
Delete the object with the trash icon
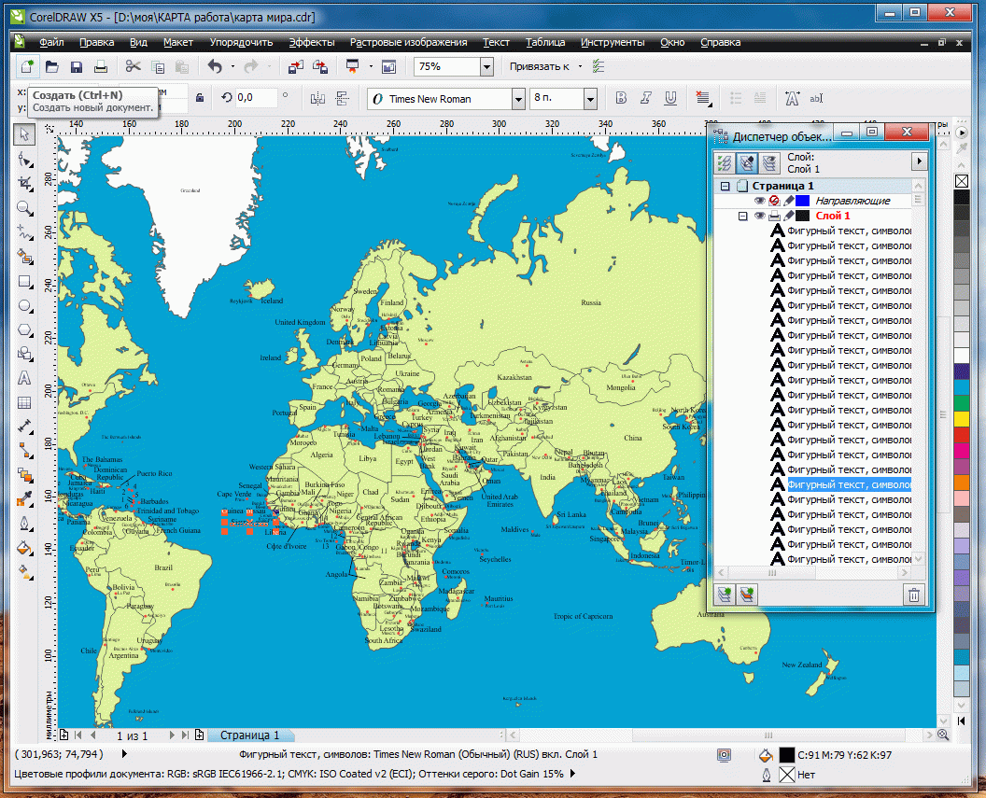pyautogui.click(x=914, y=595)
